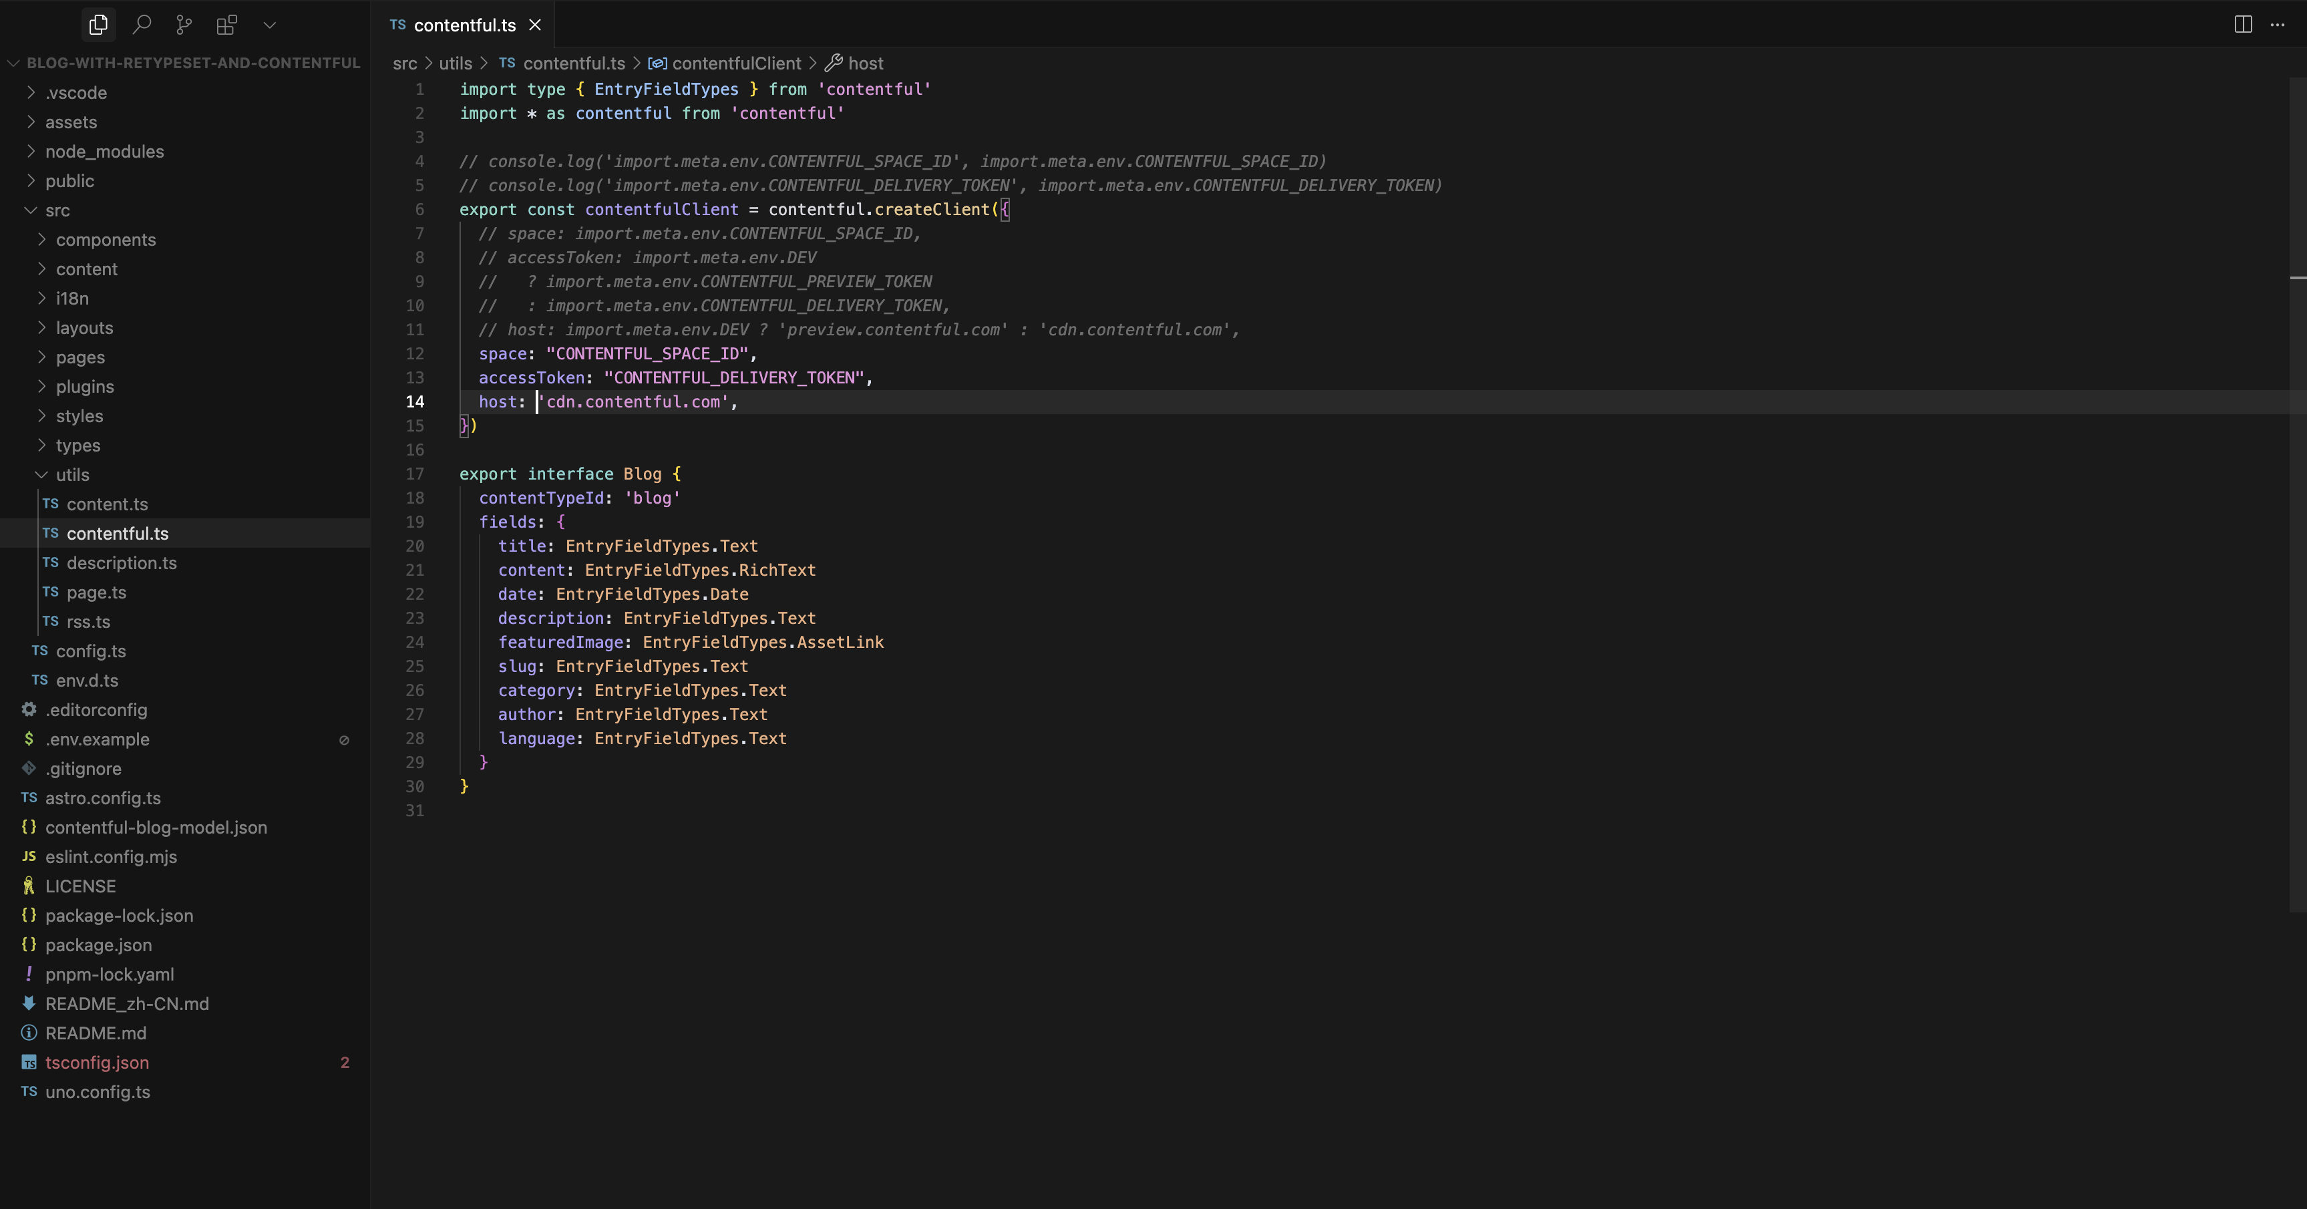Open the editor More Actions ellipsis

point(2278,25)
